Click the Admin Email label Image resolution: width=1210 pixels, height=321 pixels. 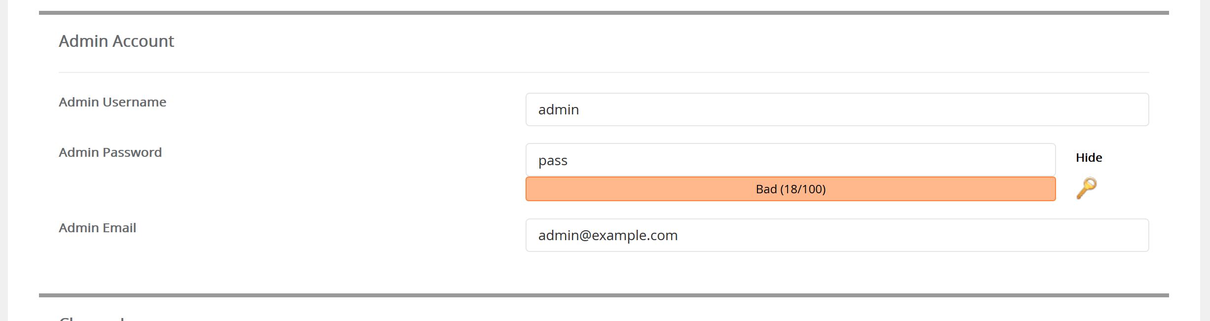pos(97,228)
